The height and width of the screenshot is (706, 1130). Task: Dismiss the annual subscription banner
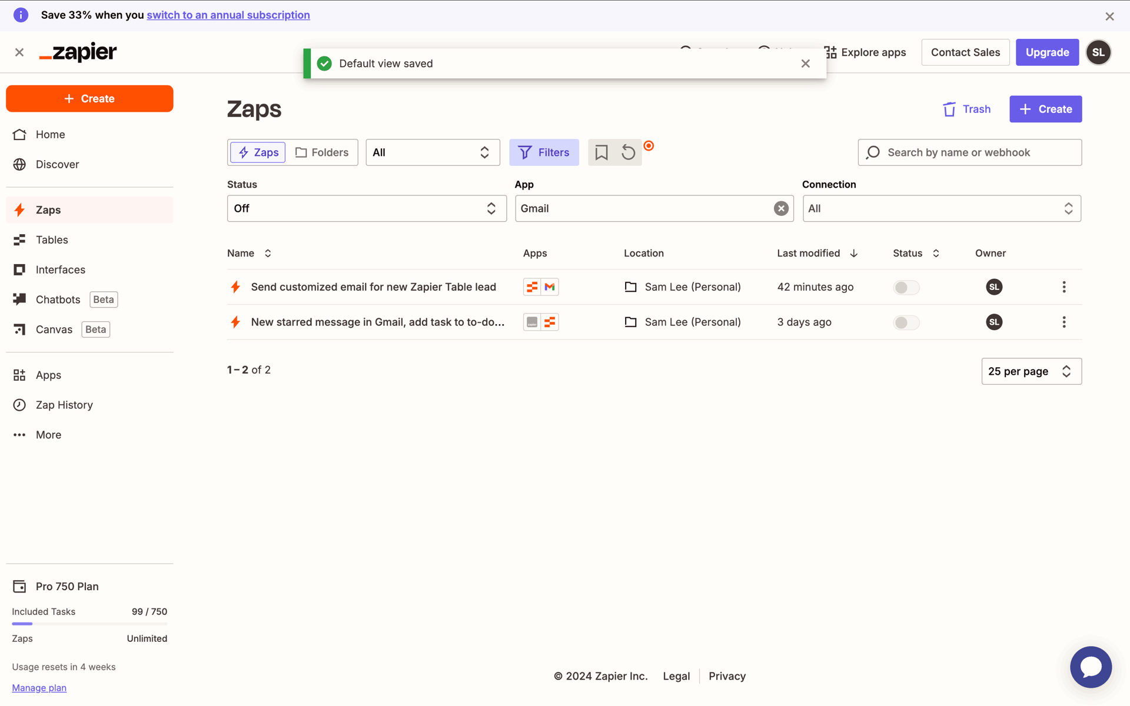(1109, 16)
